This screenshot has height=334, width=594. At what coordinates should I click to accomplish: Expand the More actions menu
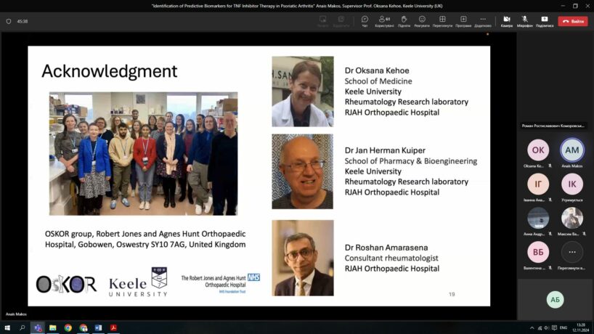(483, 20)
